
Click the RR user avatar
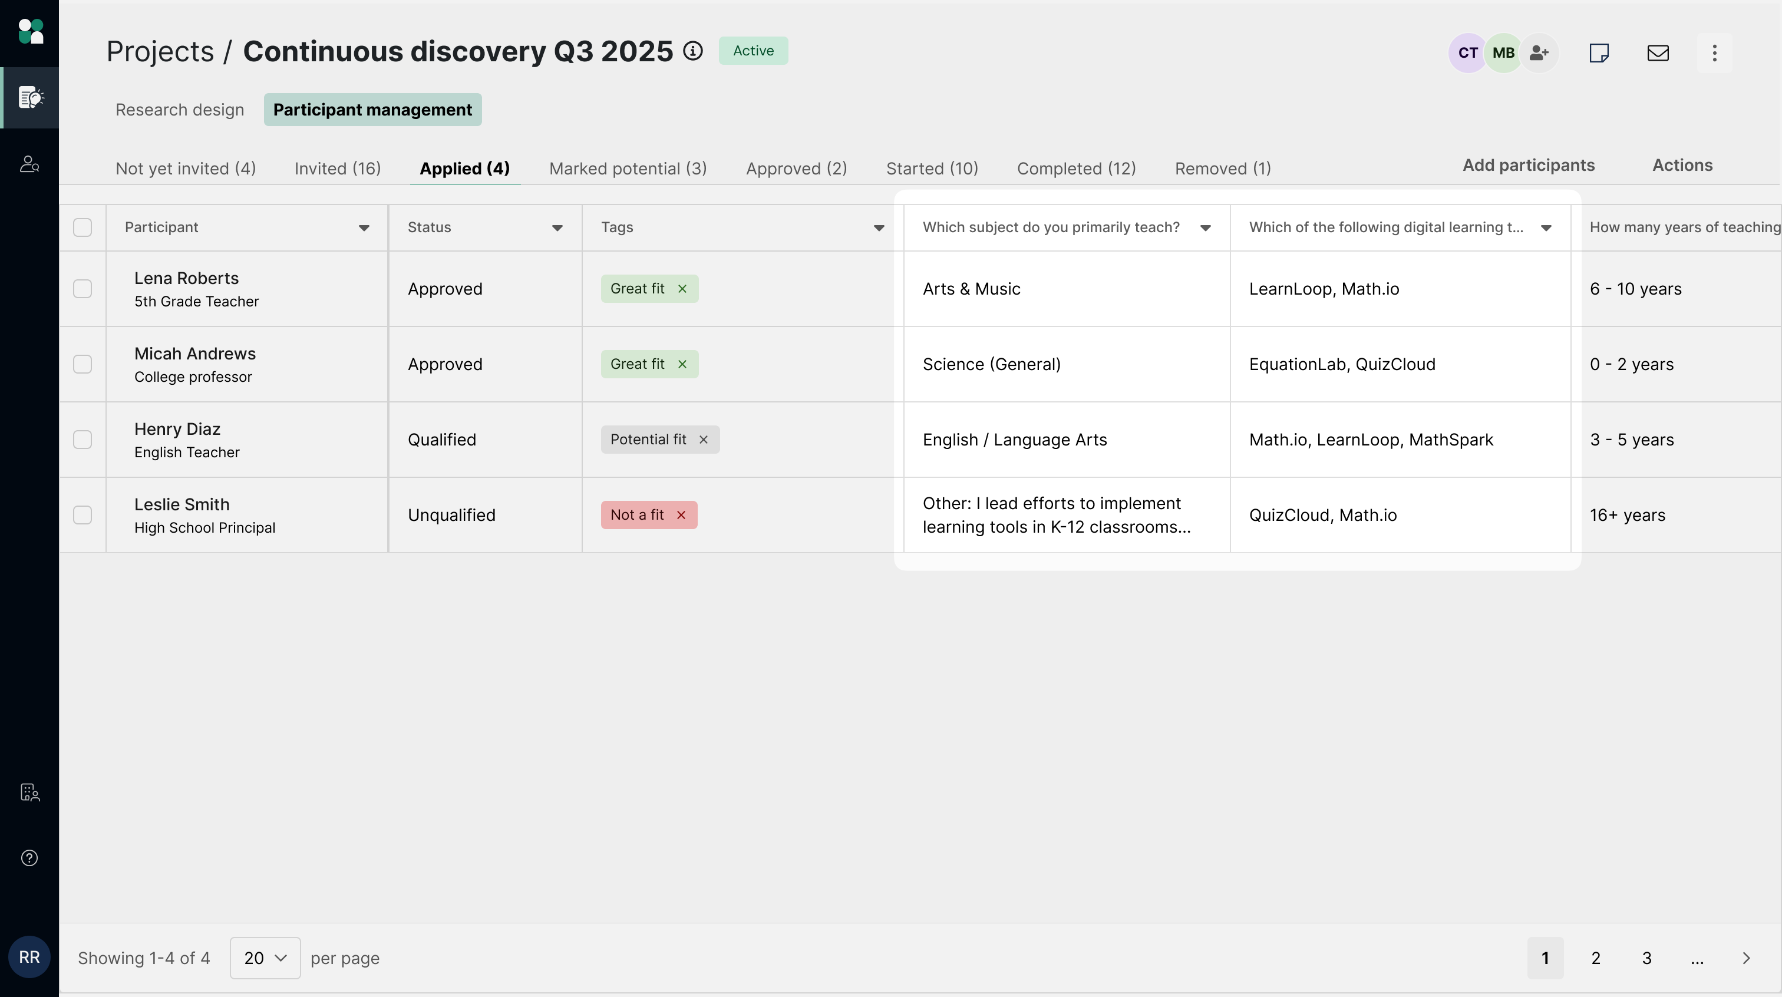29,957
